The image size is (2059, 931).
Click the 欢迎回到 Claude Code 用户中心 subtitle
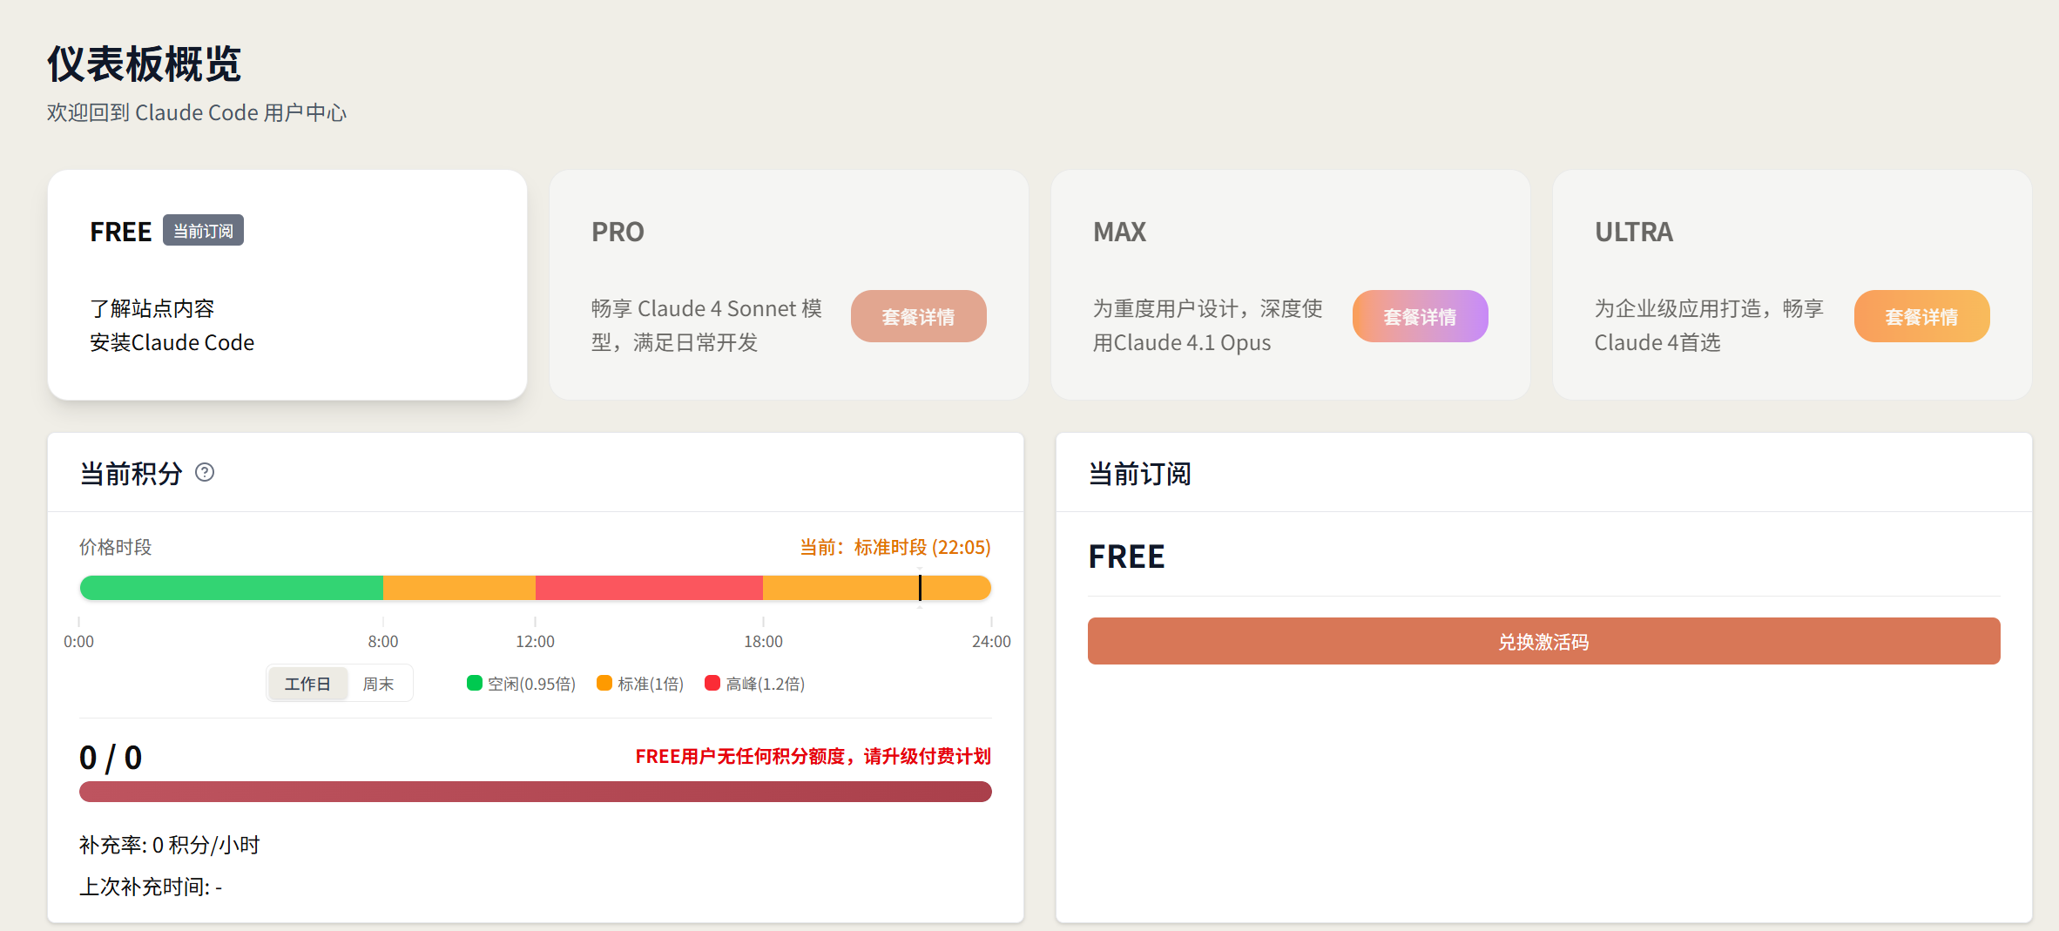coord(197,112)
